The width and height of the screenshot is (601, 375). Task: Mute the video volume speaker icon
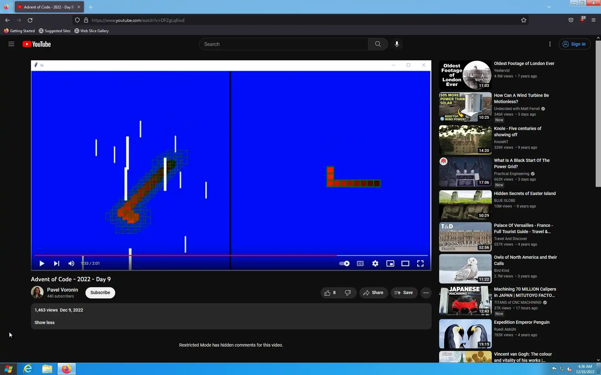point(71,263)
